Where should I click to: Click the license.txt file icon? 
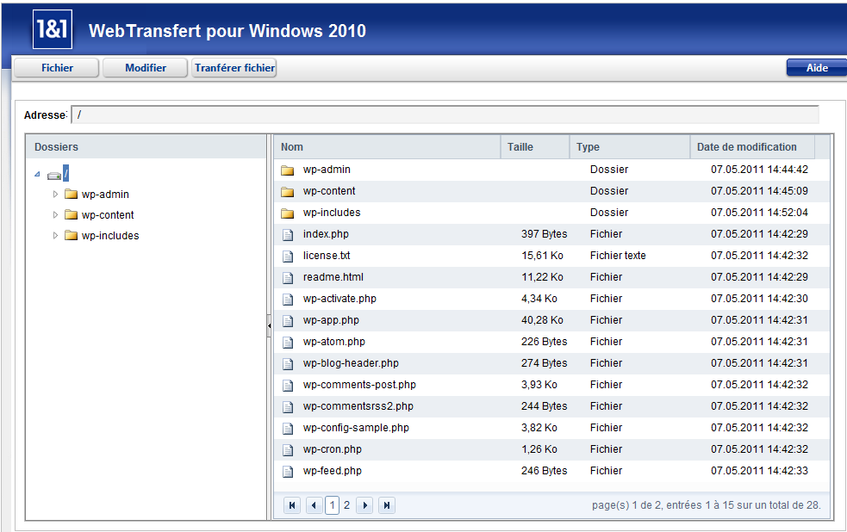point(288,256)
